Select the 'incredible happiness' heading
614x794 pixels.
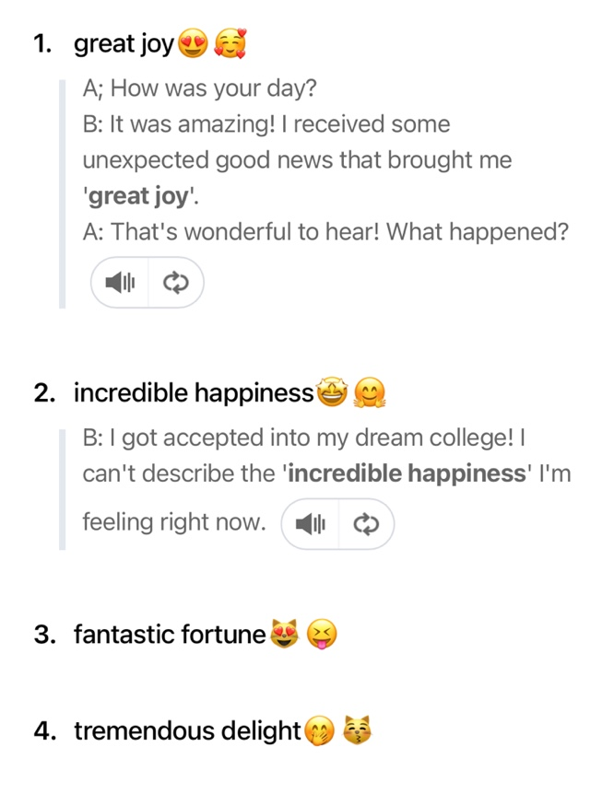coord(195,393)
